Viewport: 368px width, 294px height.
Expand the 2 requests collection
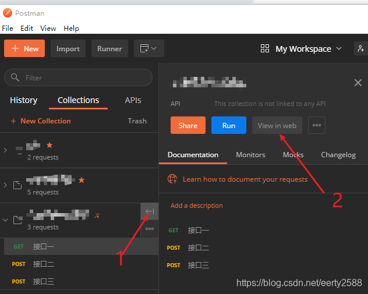pos(5,150)
